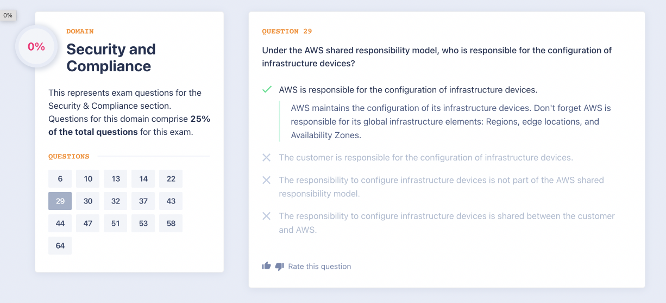The width and height of the screenshot is (666, 303).
Task: Click the thumbs down rating icon
Action: click(x=280, y=267)
